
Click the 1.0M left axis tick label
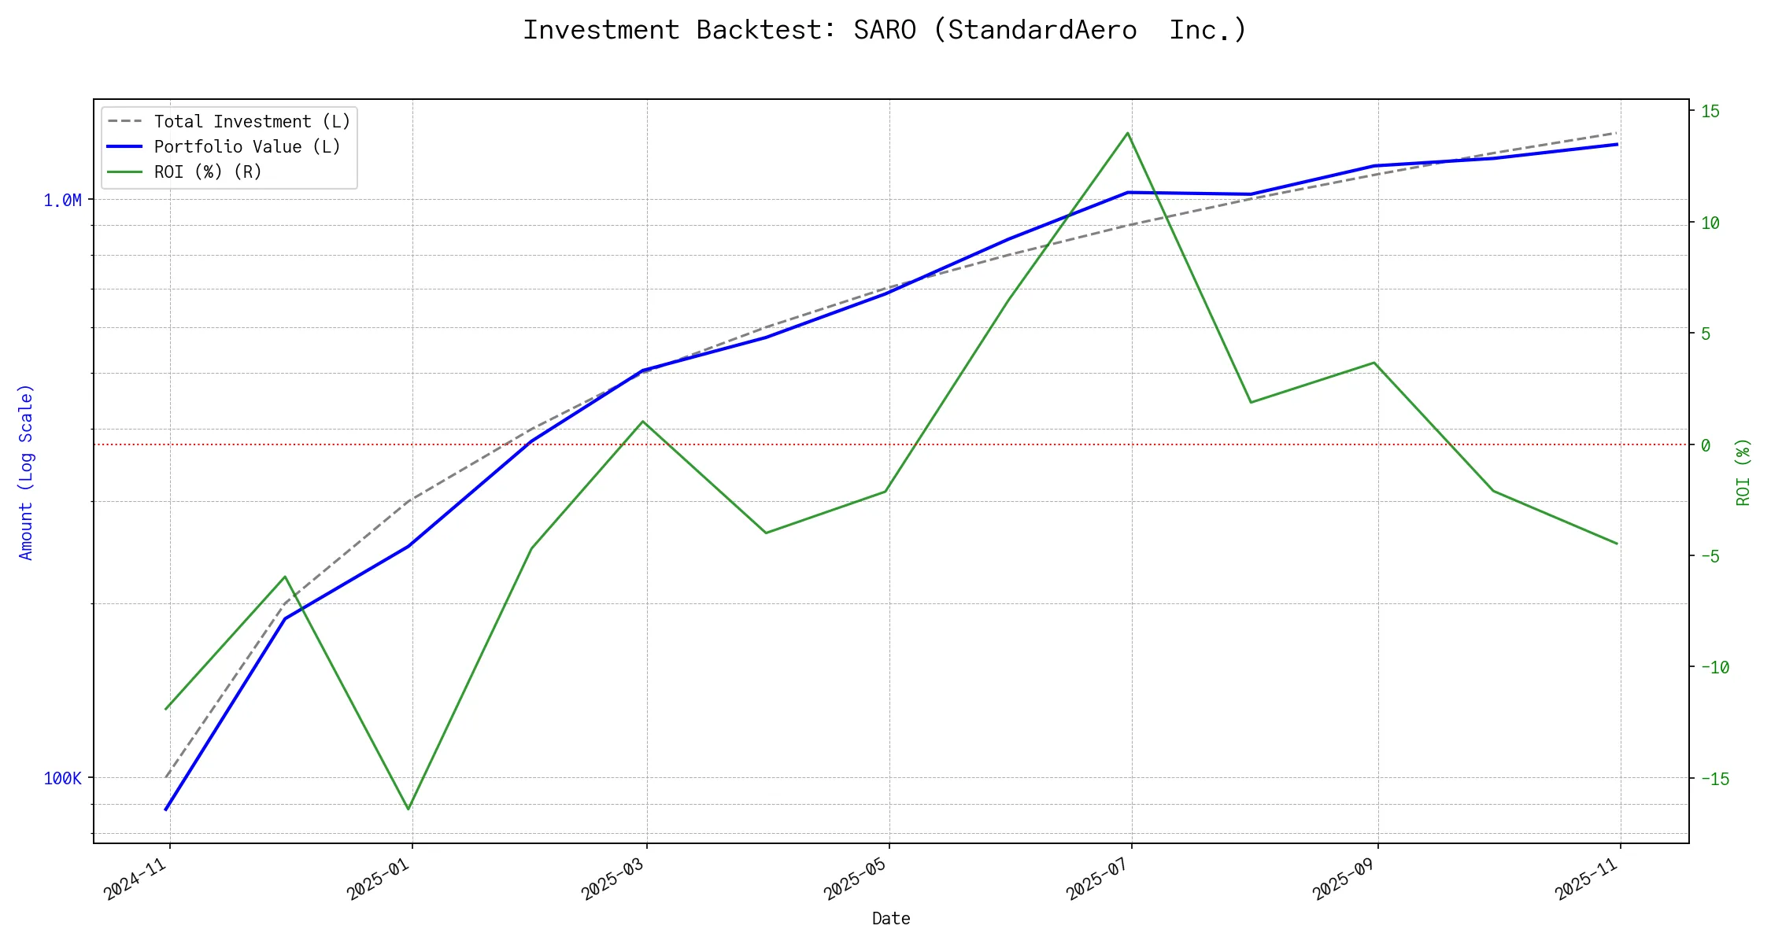point(62,201)
